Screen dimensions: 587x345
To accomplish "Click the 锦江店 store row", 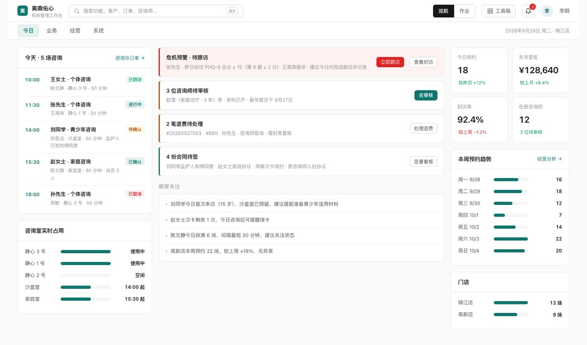I will [510, 303].
